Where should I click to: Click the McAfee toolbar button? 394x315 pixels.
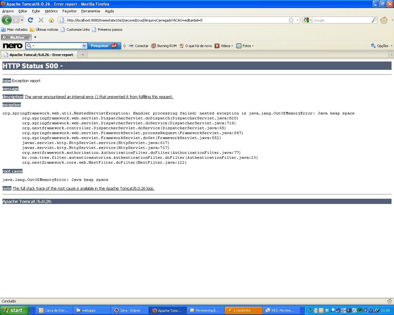[x=16, y=37]
